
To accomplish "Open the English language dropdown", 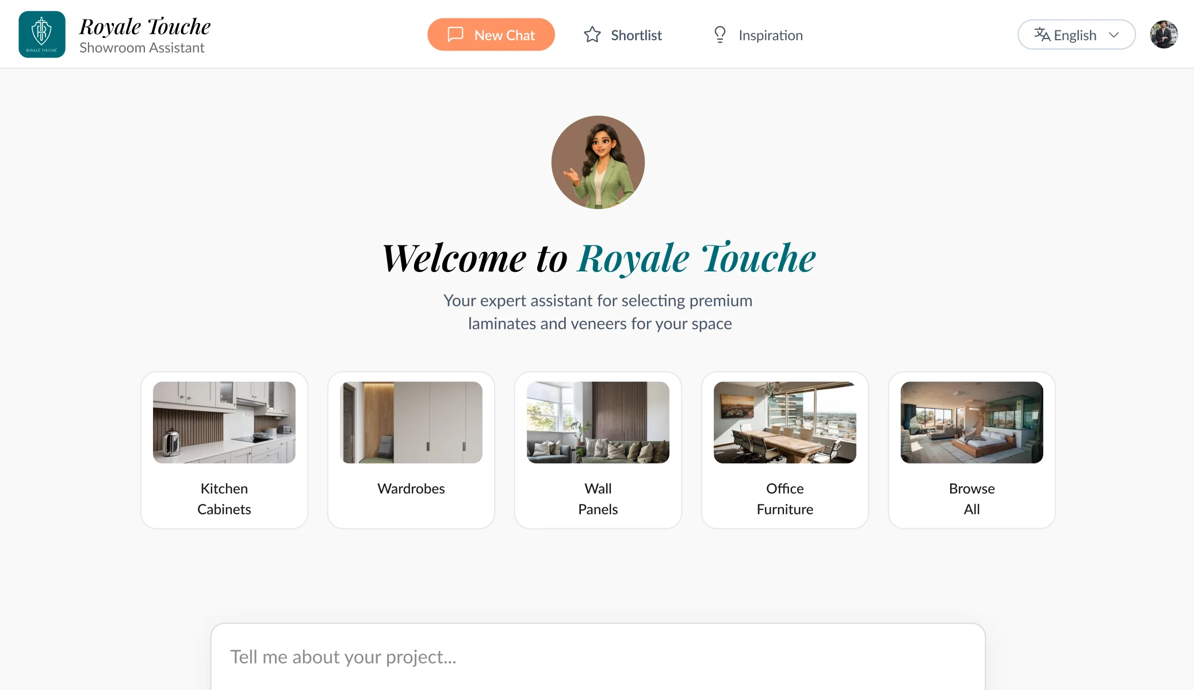I will click(1076, 34).
